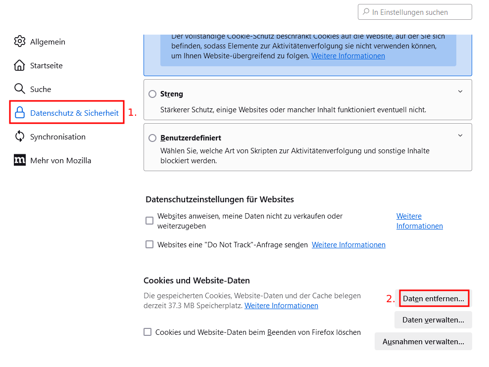Viewport: 489px width, 367px height.
Task: Select the Suche magnifier icon in sidebar
Action: 20,89
